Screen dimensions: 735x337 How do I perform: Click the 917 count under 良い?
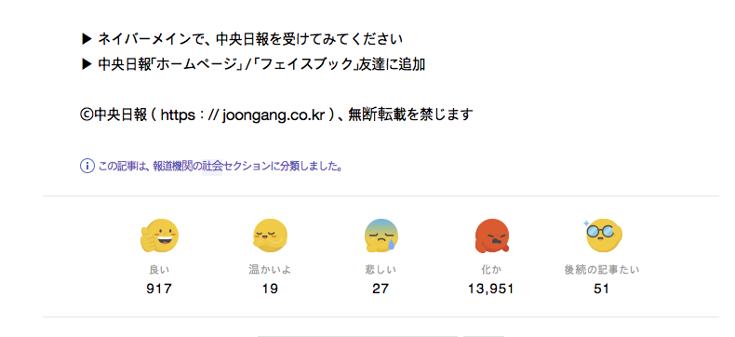[159, 289]
